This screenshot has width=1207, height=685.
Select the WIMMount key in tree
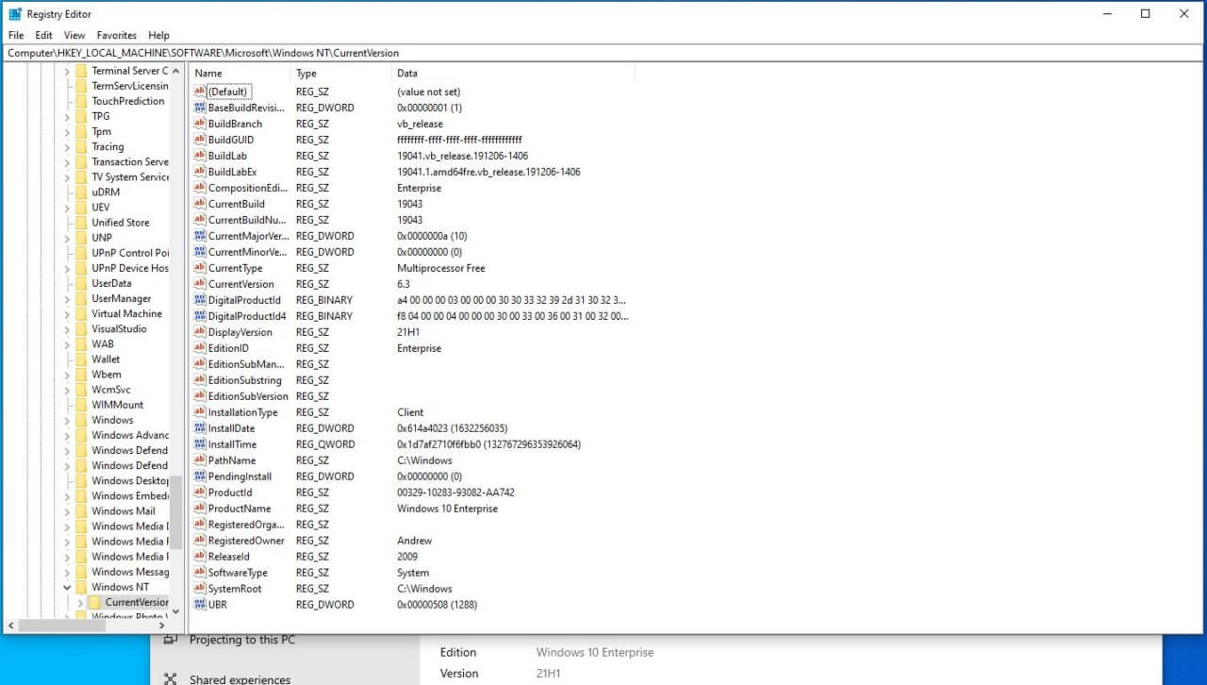[117, 405]
